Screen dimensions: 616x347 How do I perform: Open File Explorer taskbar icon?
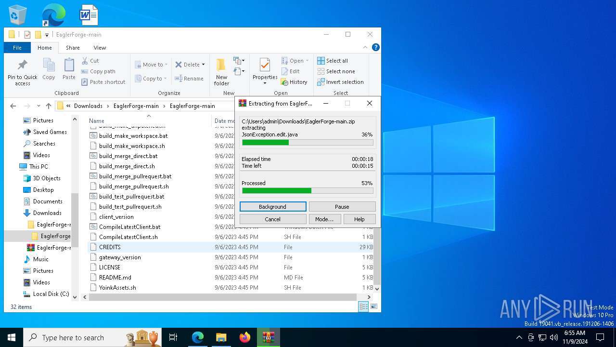[x=221, y=337]
